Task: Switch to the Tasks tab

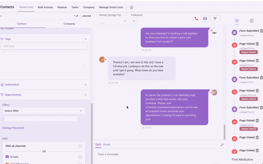Action: pos(75,7)
